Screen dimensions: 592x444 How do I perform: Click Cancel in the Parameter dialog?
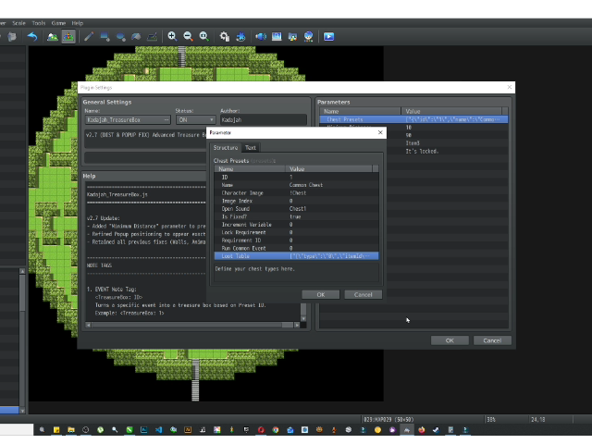(364, 294)
